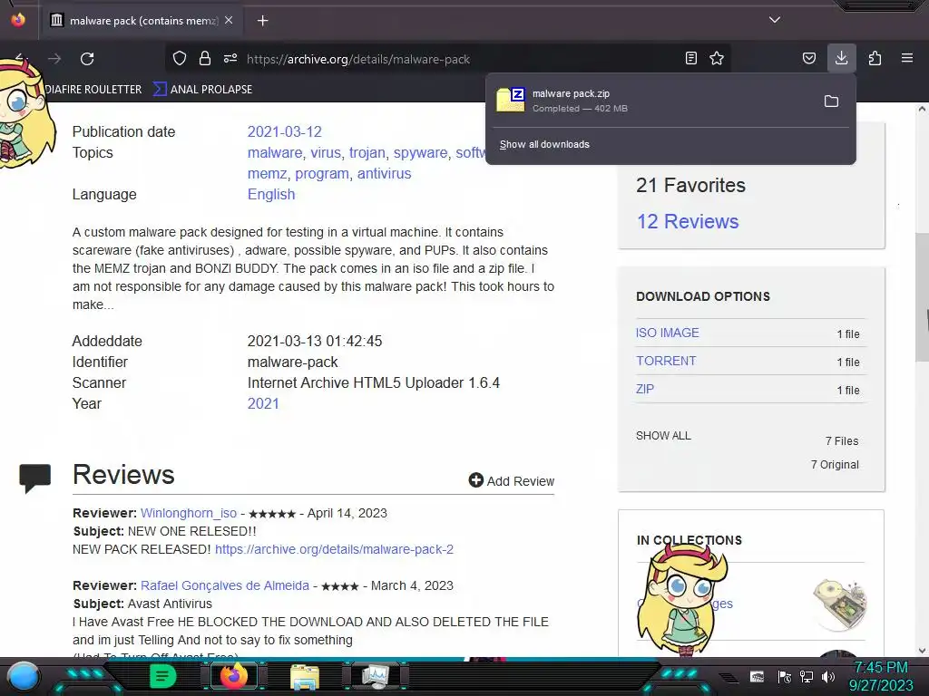
Task: Open malware-pack-2 archive link
Action: click(x=334, y=549)
